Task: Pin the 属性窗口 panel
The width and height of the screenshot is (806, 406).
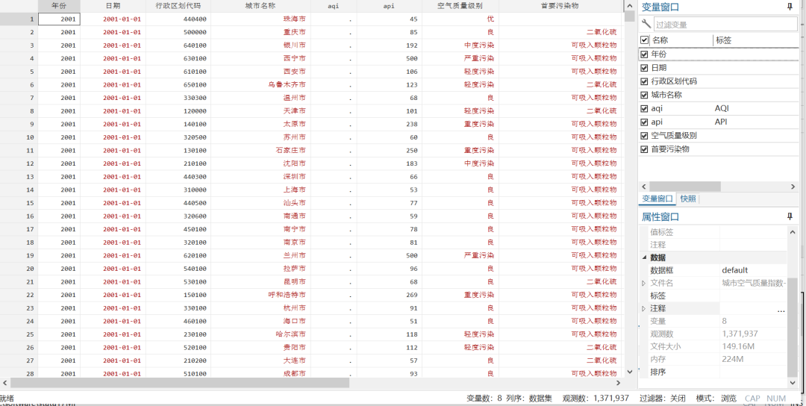Action: click(x=790, y=217)
